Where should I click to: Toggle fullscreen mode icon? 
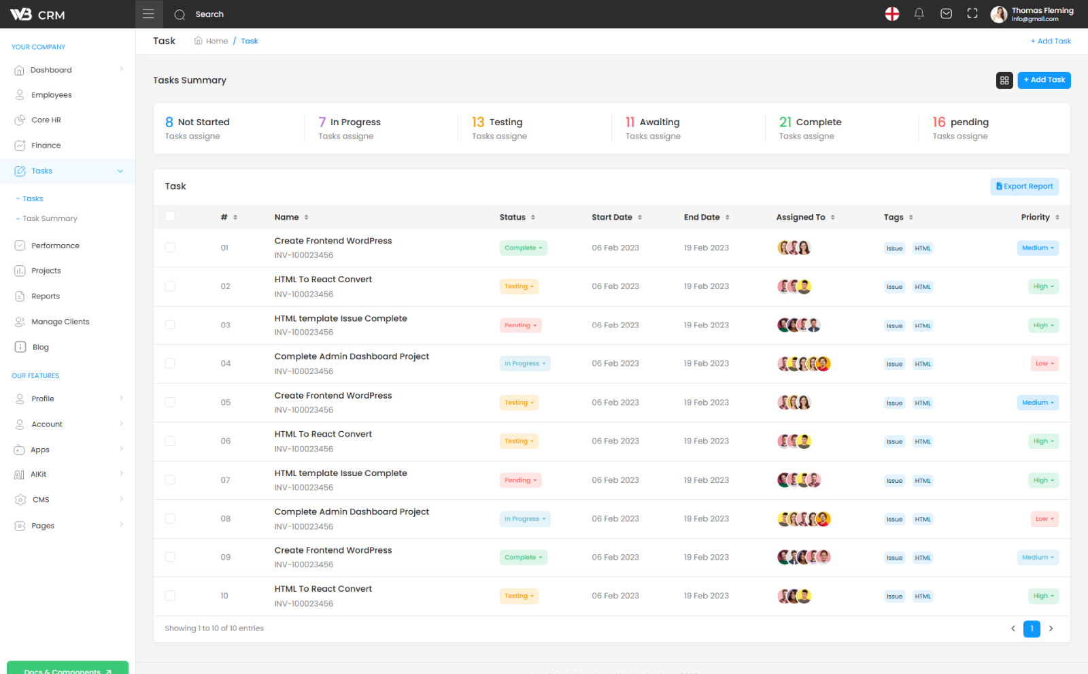pos(972,14)
